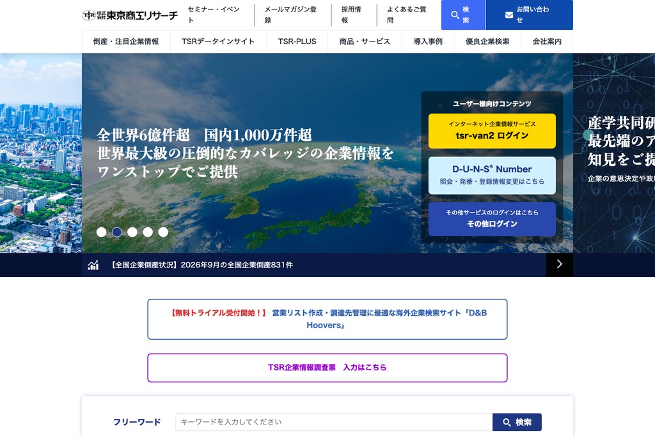The image size is (655, 436).
Task: Click tsr-van2 ログイン yellow button
Action: 492,131
